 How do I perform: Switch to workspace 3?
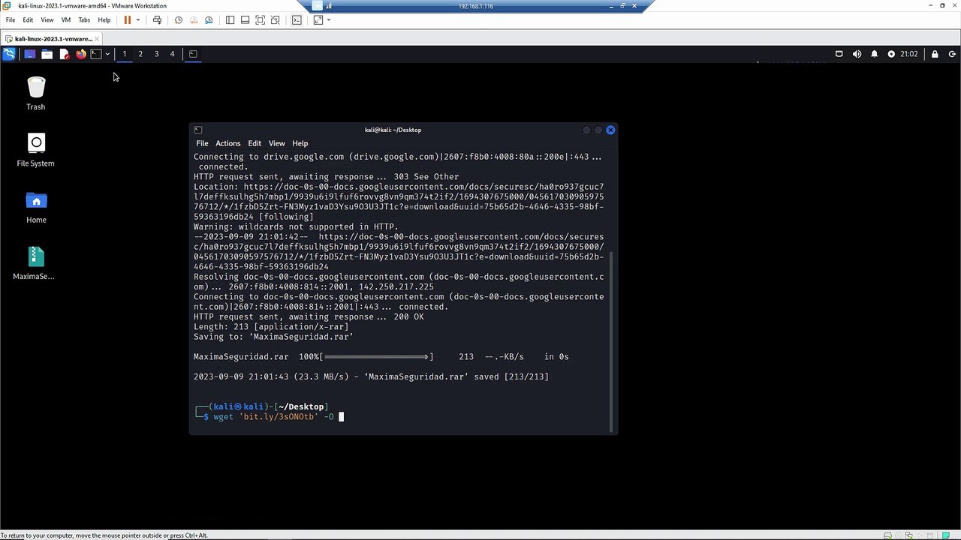156,54
